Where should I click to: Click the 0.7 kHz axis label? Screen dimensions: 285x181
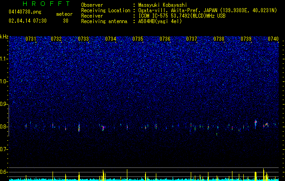(4, 149)
